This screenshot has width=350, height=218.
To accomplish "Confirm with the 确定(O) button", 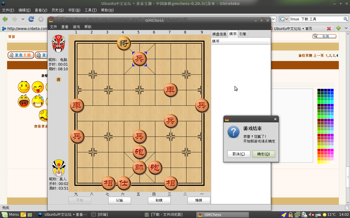I will (x=264, y=154).
